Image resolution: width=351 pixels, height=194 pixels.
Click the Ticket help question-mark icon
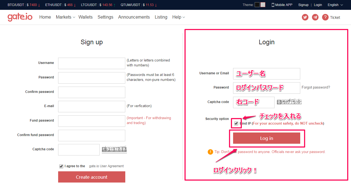click(325, 17)
